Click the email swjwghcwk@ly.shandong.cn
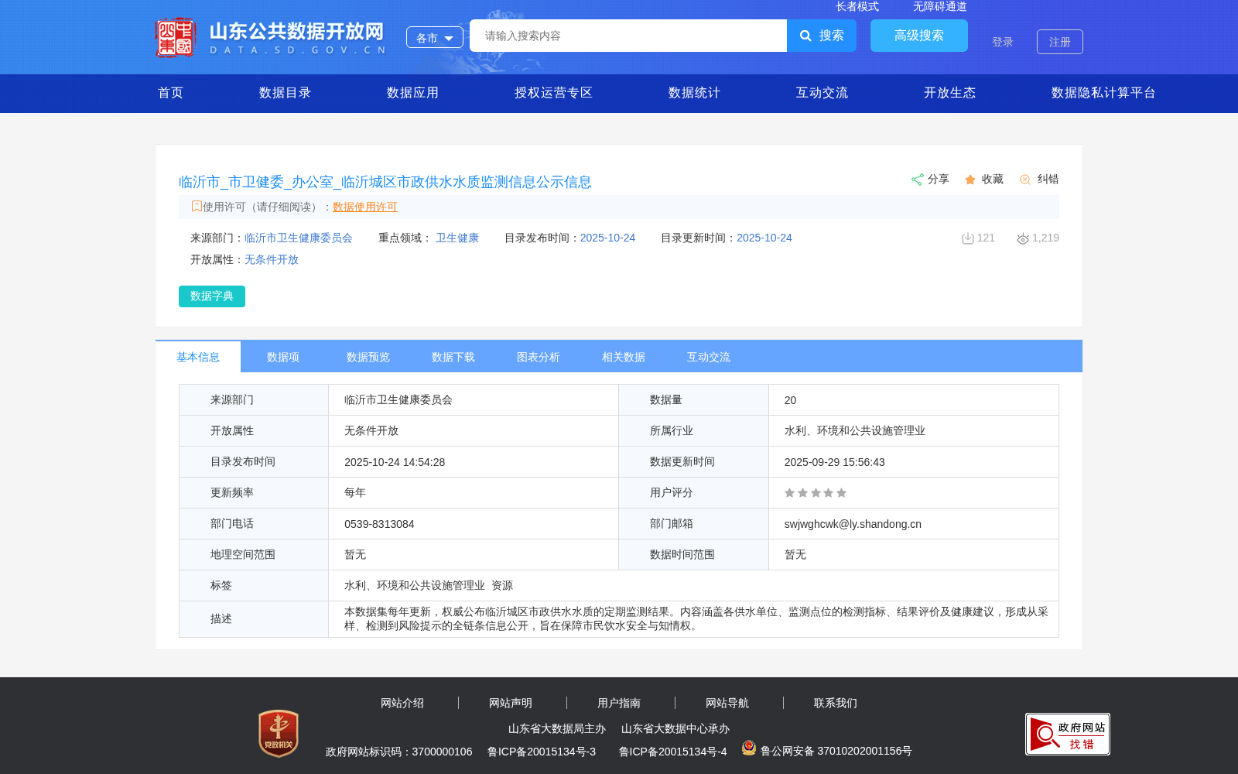This screenshot has width=1238, height=774. pyautogui.click(x=853, y=524)
